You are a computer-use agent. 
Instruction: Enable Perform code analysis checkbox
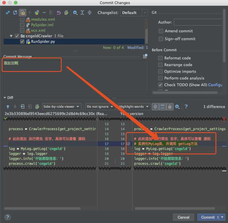(160, 78)
